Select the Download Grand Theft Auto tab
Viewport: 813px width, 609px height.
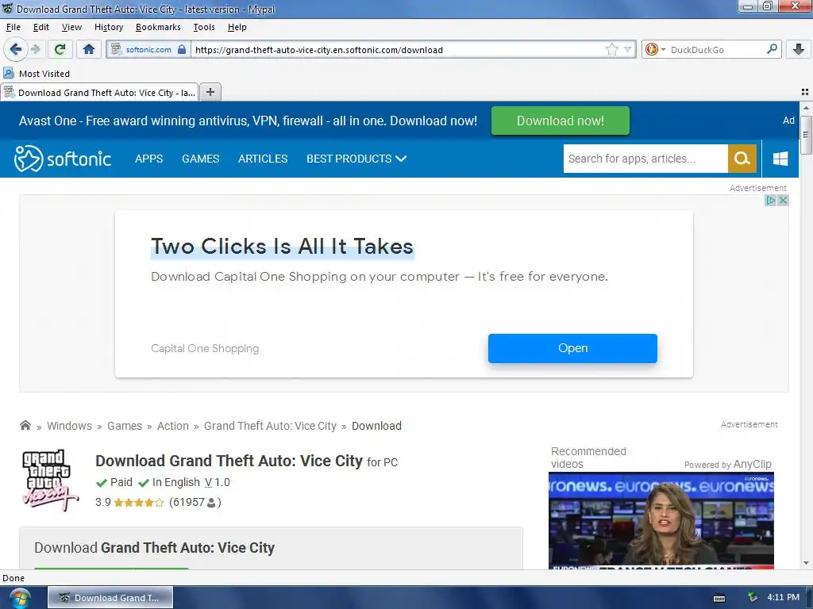coord(99,92)
